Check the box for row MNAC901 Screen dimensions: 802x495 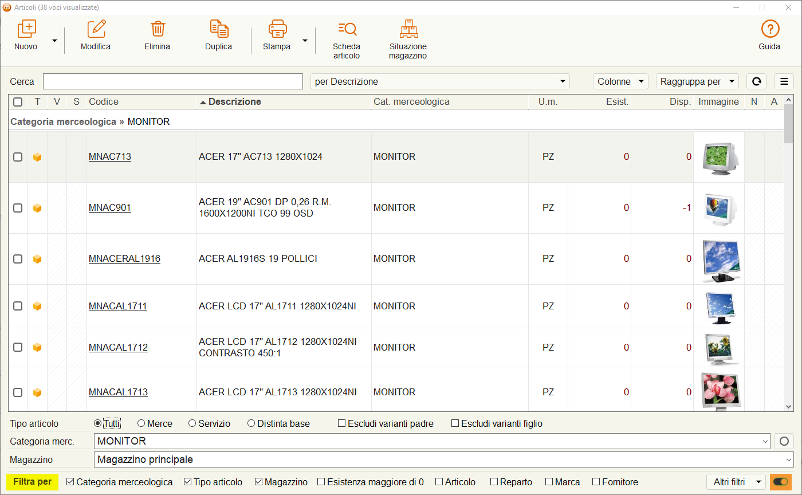(18, 208)
